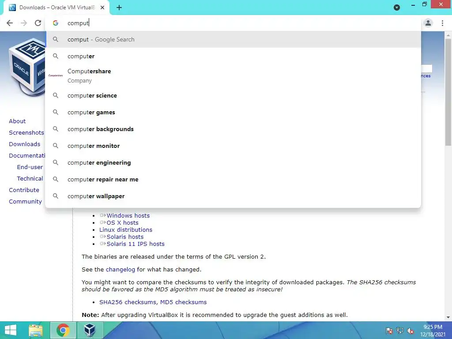
Task: Click the Google logo in address bar
Action: click(x=56, y=23)
